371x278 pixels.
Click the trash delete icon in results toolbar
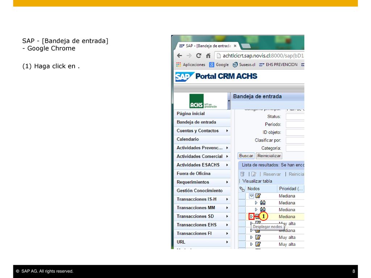pos(242,174)
